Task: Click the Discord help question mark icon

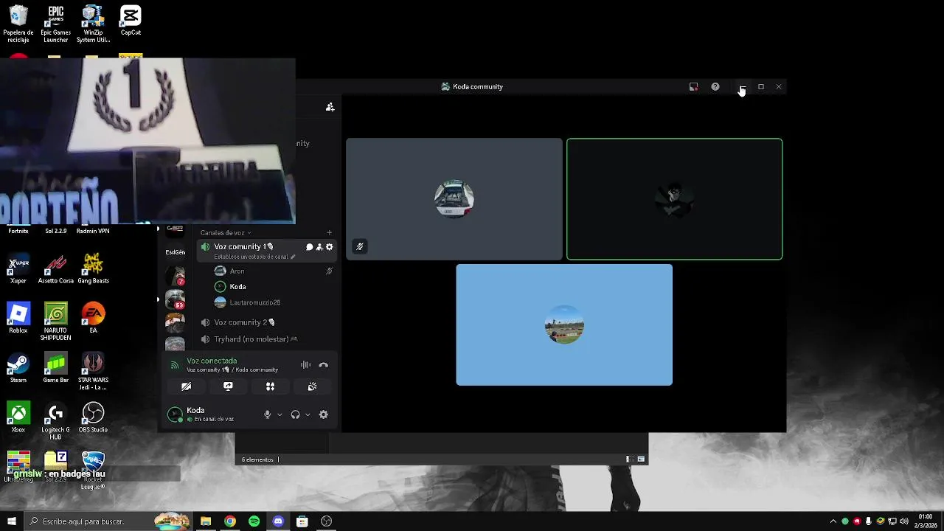Action: [x=715, y=87]
